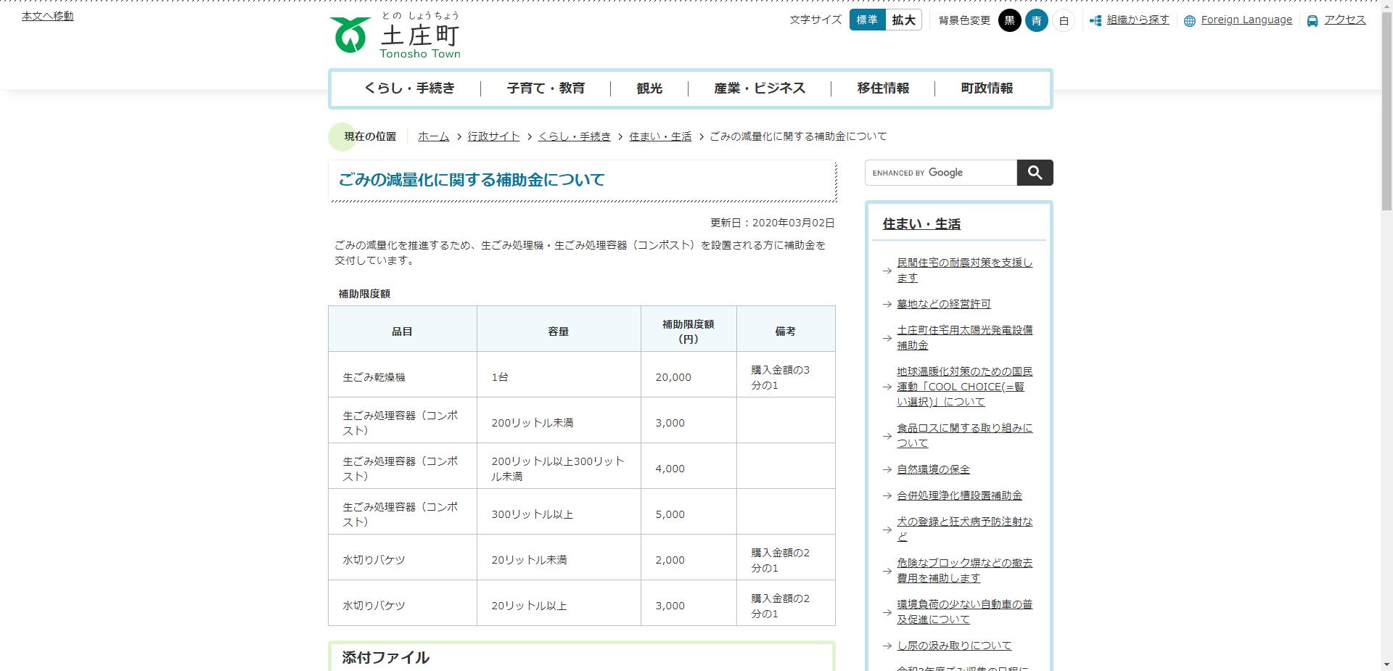Click the Google branding in search box

(939, 173)
